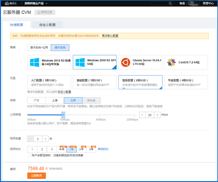The width and height of the screenshot is (218, 182).
Task: Select the 上海 region
Action: (55, 100)
